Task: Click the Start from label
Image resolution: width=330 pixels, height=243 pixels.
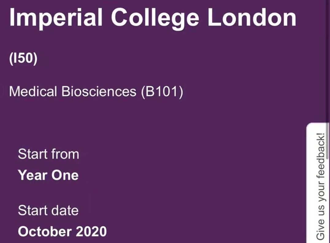Action: pos(48,154)
